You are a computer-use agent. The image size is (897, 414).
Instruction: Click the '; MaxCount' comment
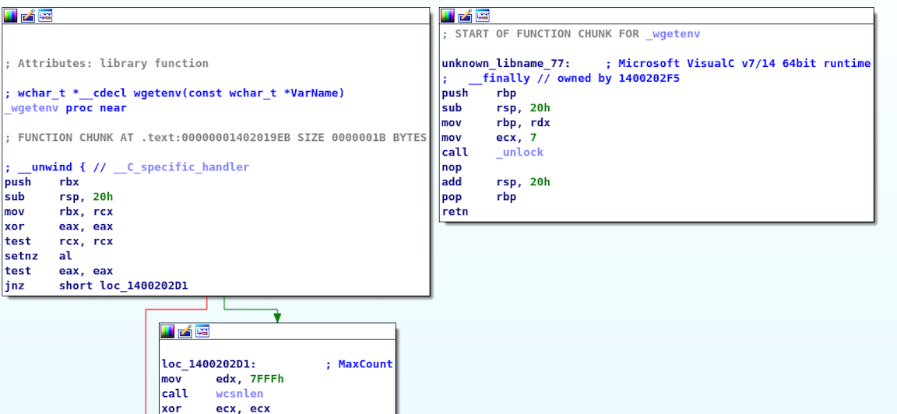click(359, 364)
